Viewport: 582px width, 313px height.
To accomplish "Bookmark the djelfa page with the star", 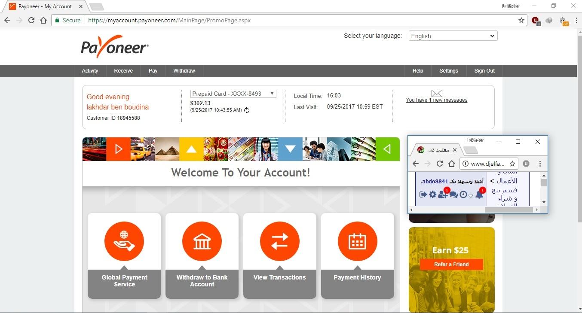I will [x=512, y=164].
